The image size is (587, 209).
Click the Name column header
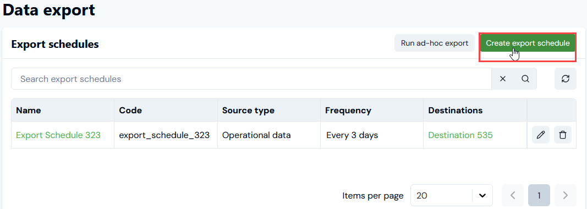coord(29,111)
